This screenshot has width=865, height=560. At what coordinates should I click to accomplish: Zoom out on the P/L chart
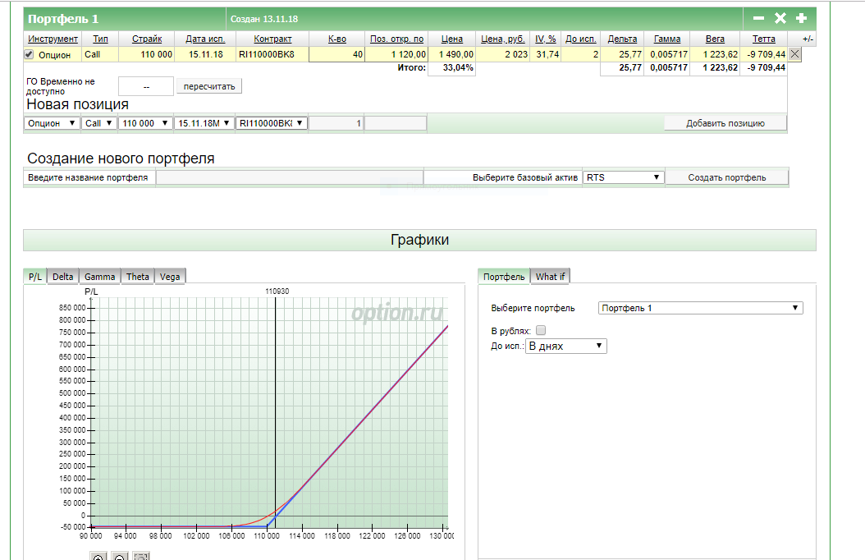119,557
